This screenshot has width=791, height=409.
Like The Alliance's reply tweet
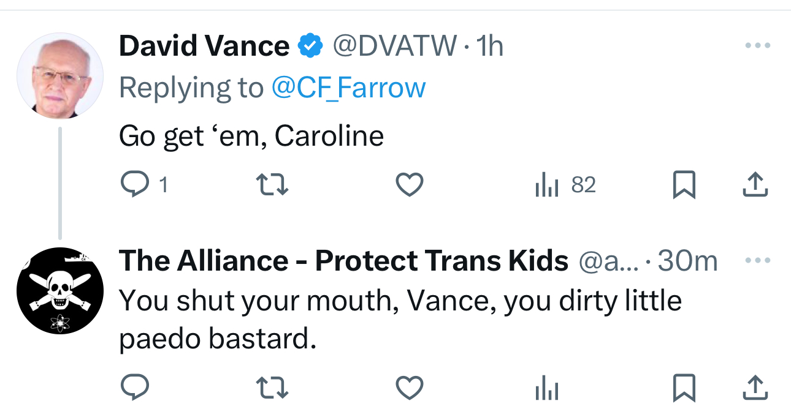tap(409, 387)
